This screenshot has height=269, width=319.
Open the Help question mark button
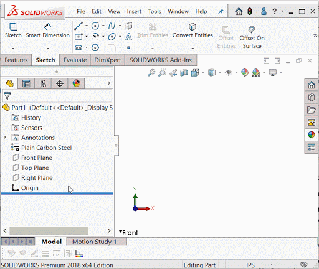[x=275, y=11]
